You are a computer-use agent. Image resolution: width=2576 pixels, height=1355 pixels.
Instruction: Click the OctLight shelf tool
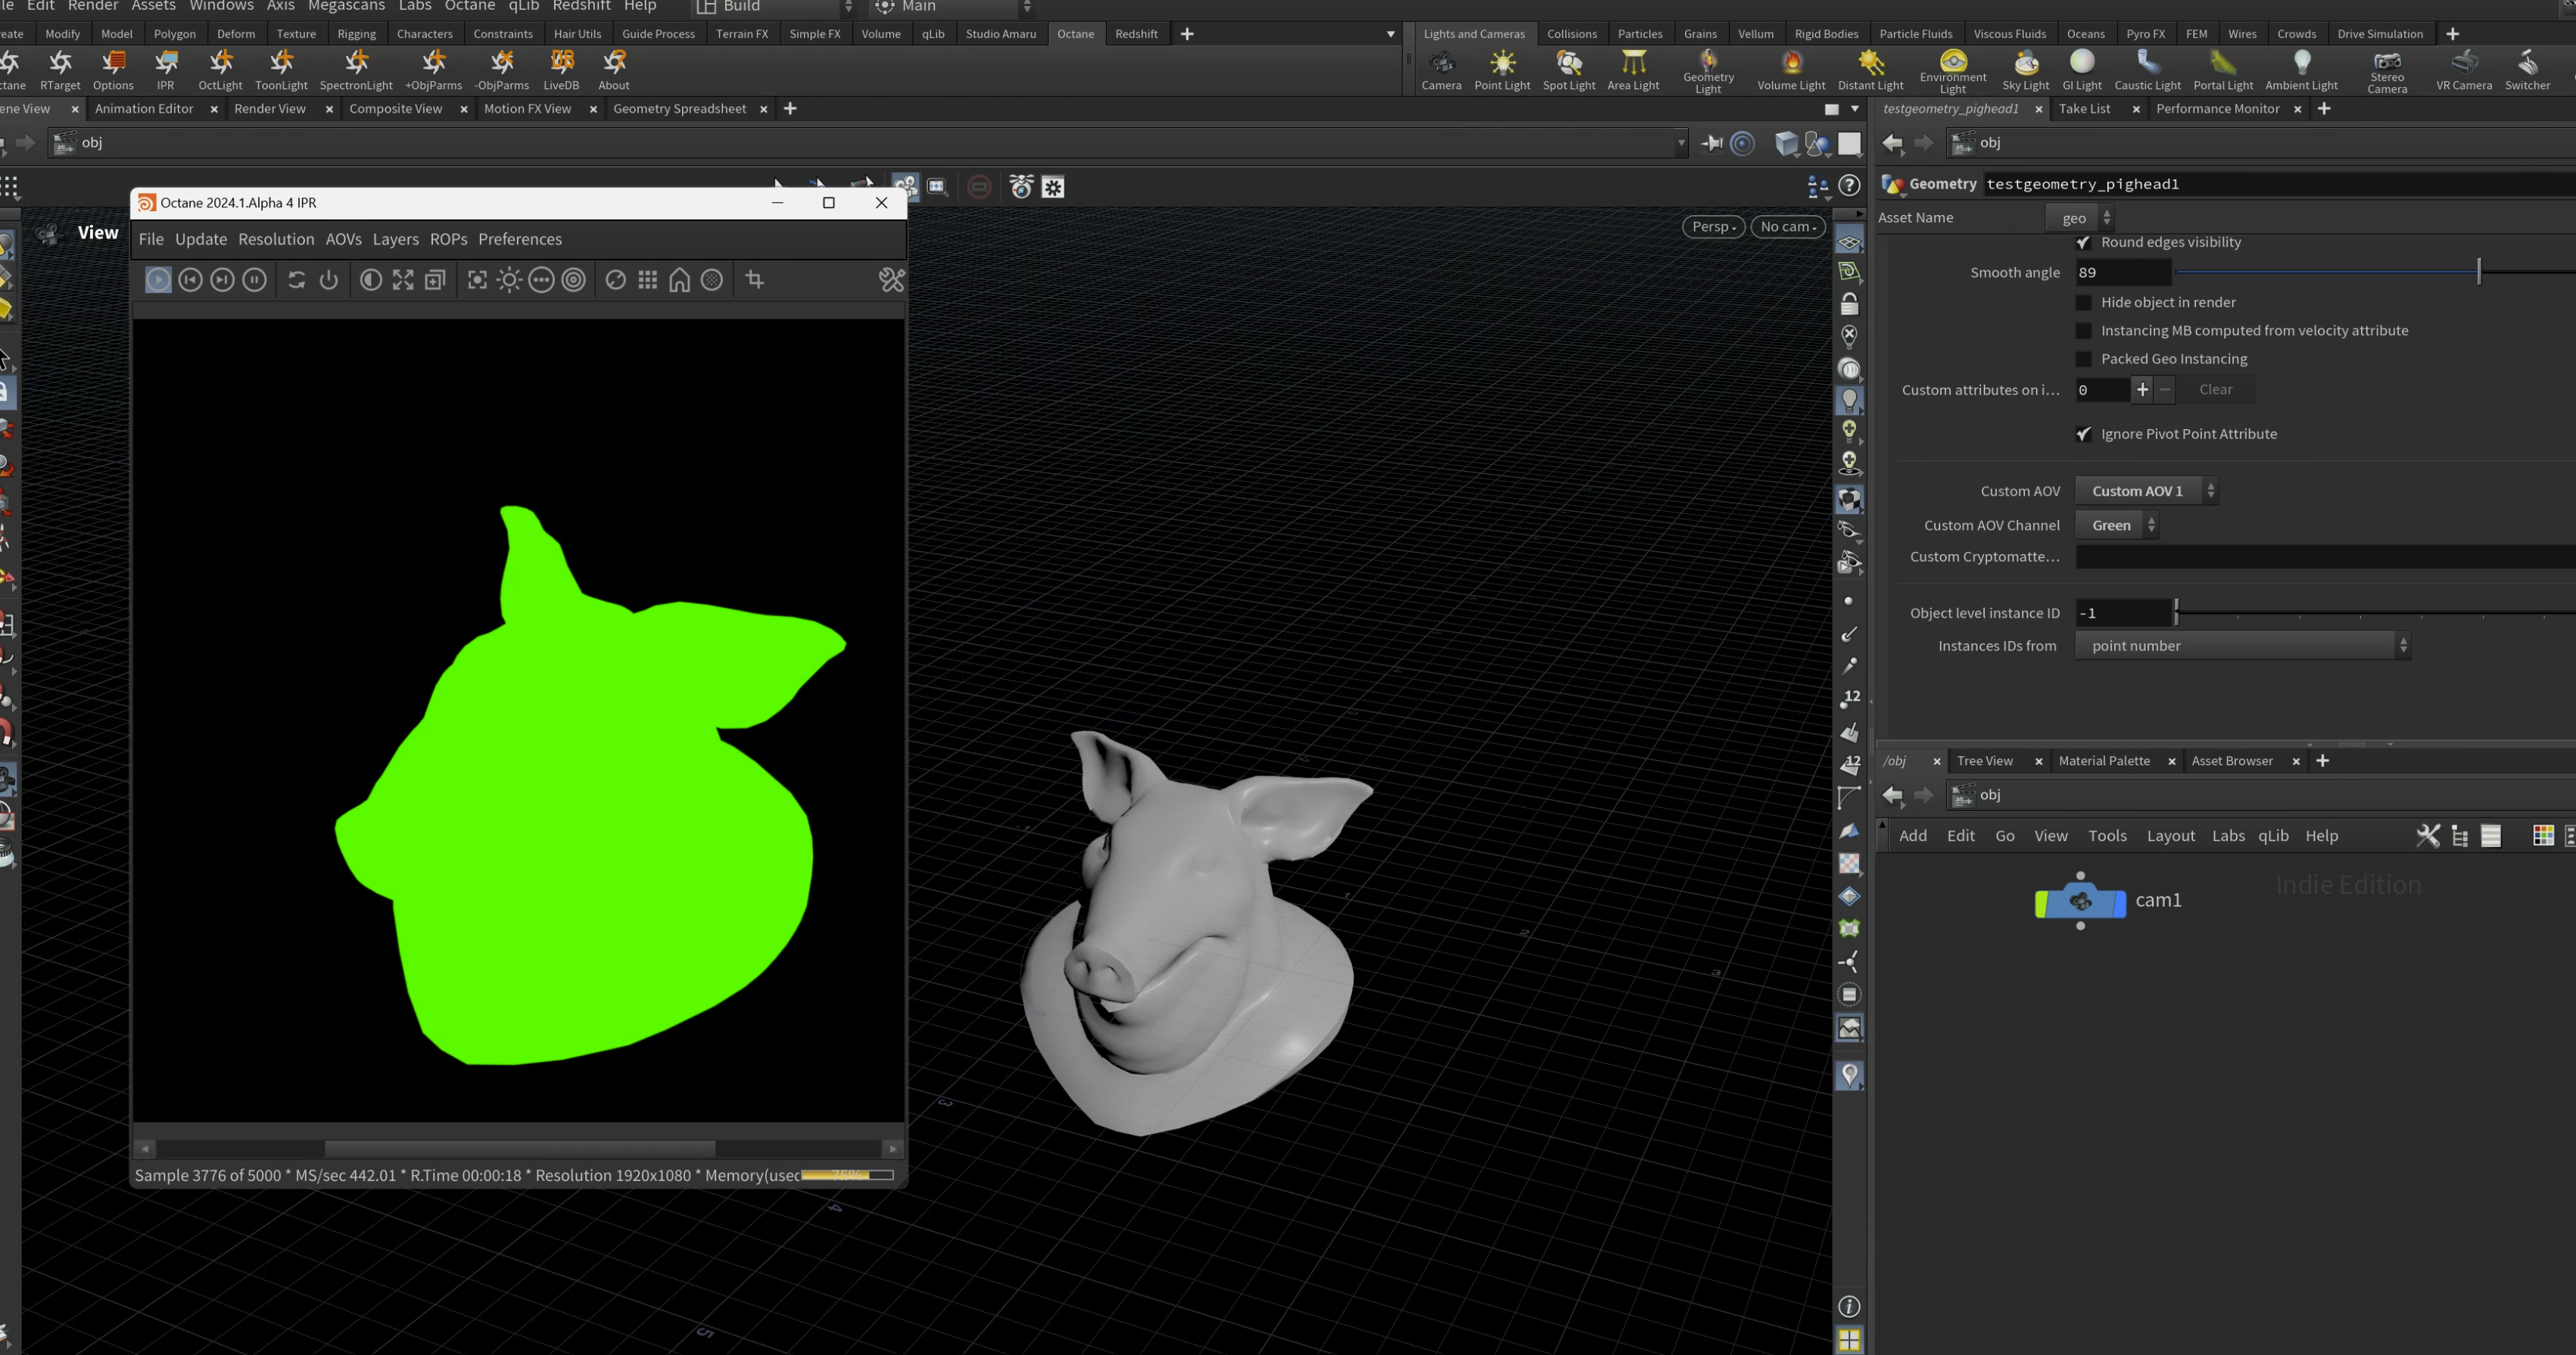[x=220, y=70]
